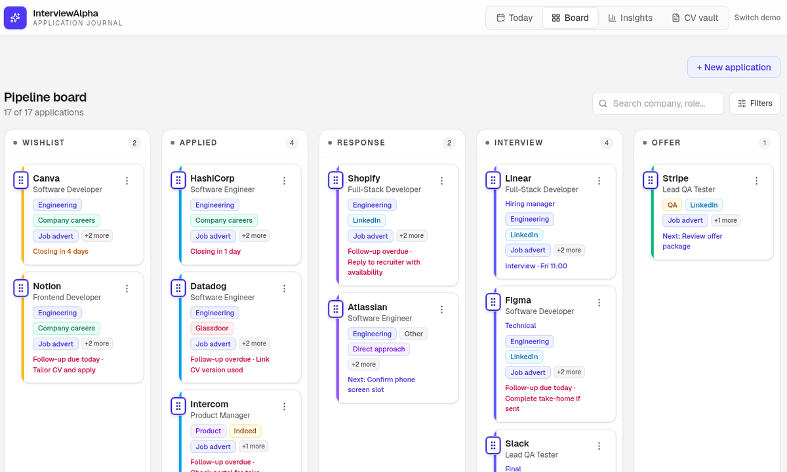Image resolution: width=787 pixels, height=472 pixels.
Task: Open the three-dot menu on Intercom card
Action: click(285, 406)
